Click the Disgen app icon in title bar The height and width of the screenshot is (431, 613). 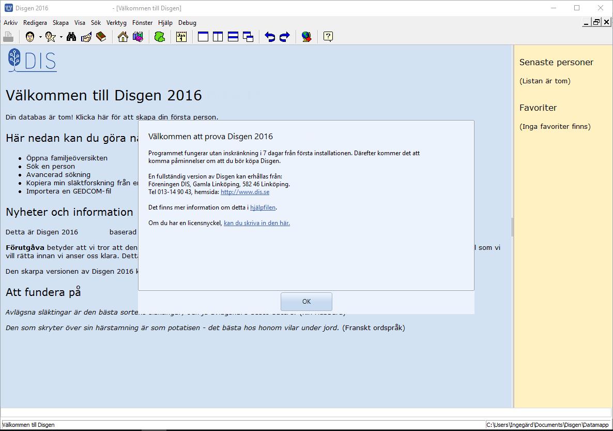click(8, 8)
